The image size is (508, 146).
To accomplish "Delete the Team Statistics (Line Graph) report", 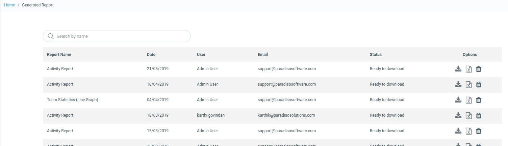I will point(479,100).
